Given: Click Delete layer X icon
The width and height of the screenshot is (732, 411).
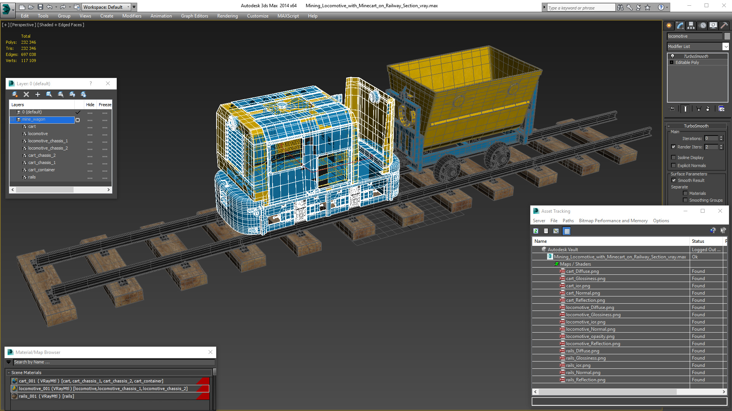Looking at the screenshot, I should click(x=26, y=94).
